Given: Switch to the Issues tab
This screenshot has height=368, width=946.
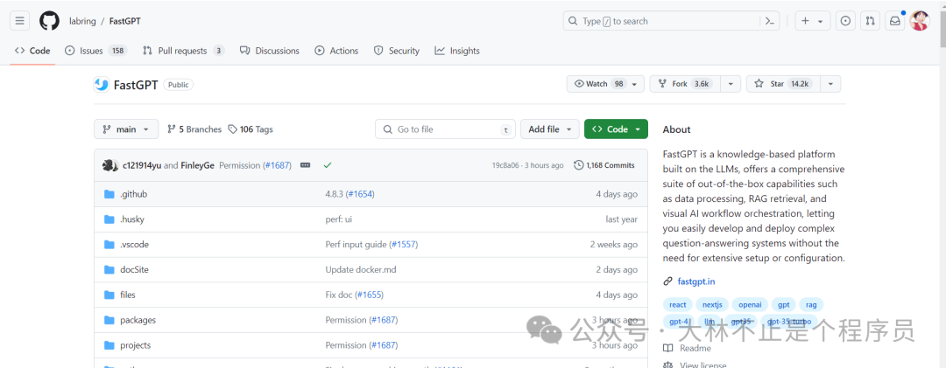Looking at the screenshot, I should (96, 51).
